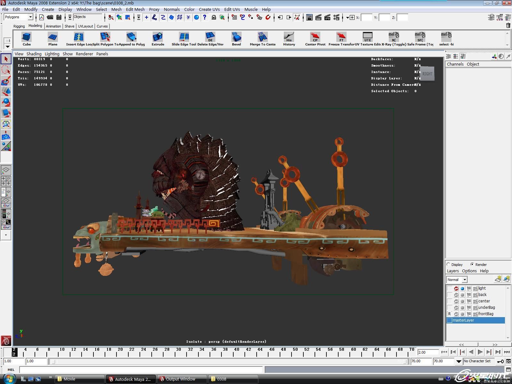This screenshot has height=384, width=512.
Task: Open the Edit Mesh menu
Action: [135, 9]
